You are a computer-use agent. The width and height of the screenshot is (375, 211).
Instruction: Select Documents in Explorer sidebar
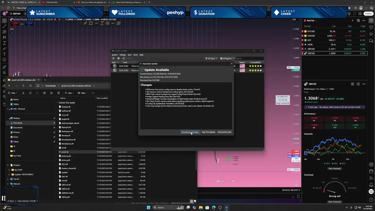click(x=18, y=127)
